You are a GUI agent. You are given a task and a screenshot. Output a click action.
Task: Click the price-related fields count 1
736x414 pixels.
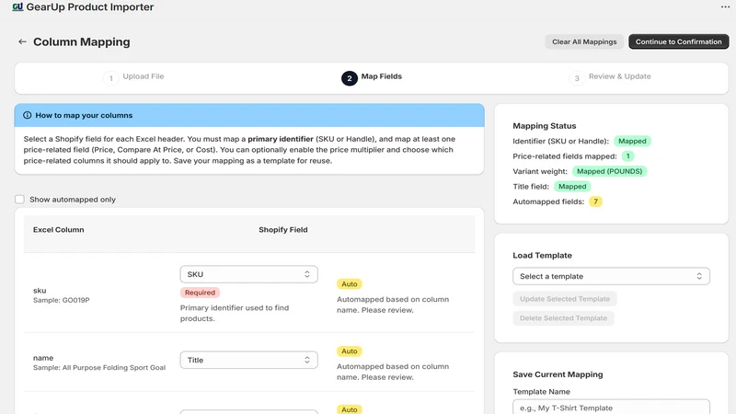[x=628, y=155]
